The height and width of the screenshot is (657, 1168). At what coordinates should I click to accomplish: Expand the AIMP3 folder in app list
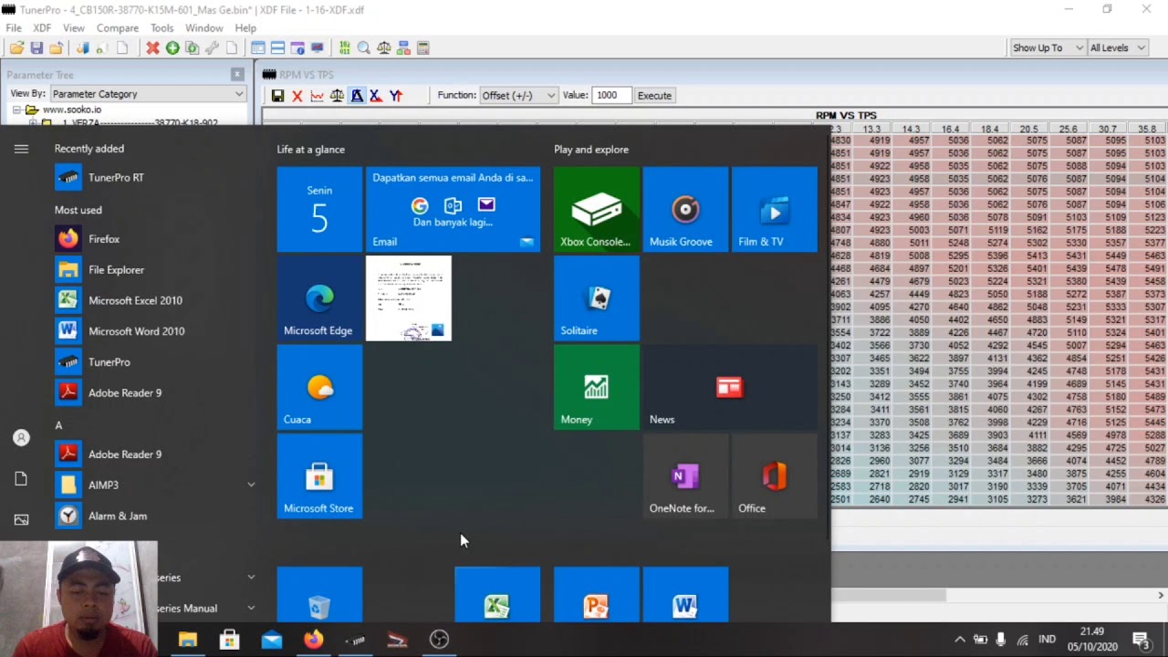point(252,485)
